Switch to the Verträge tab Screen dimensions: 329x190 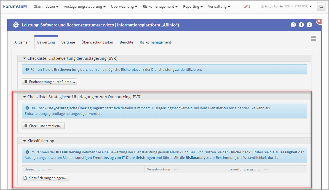tap(68, 42)
